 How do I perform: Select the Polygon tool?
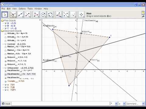tap(36, 15)
